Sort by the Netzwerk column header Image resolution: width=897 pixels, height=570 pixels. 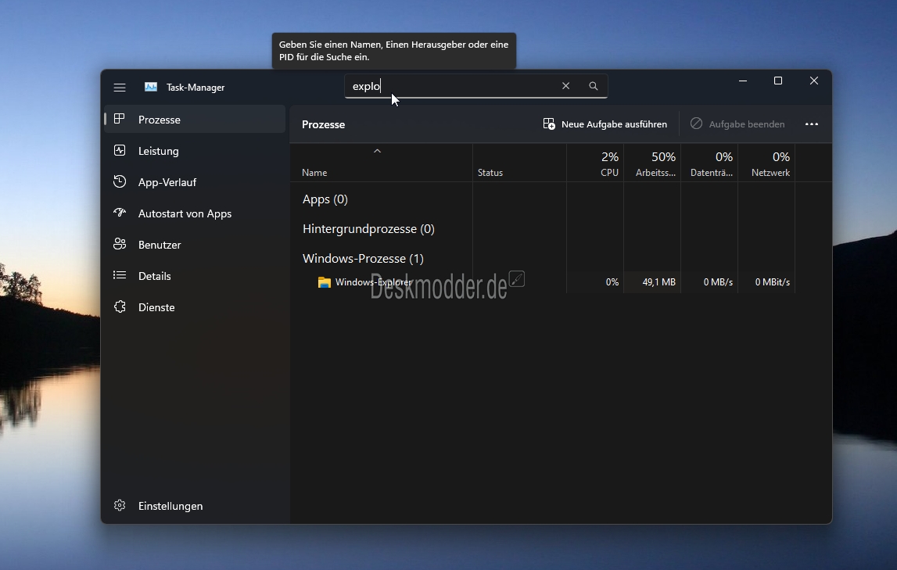pos(766,163)
